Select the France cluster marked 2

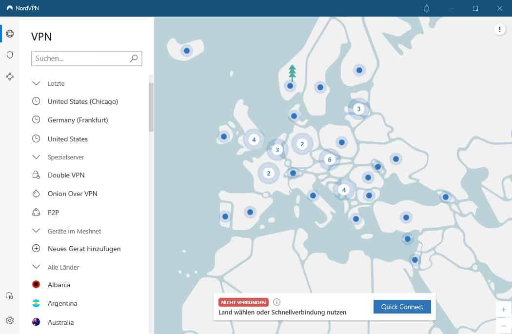tap(268, 173)
